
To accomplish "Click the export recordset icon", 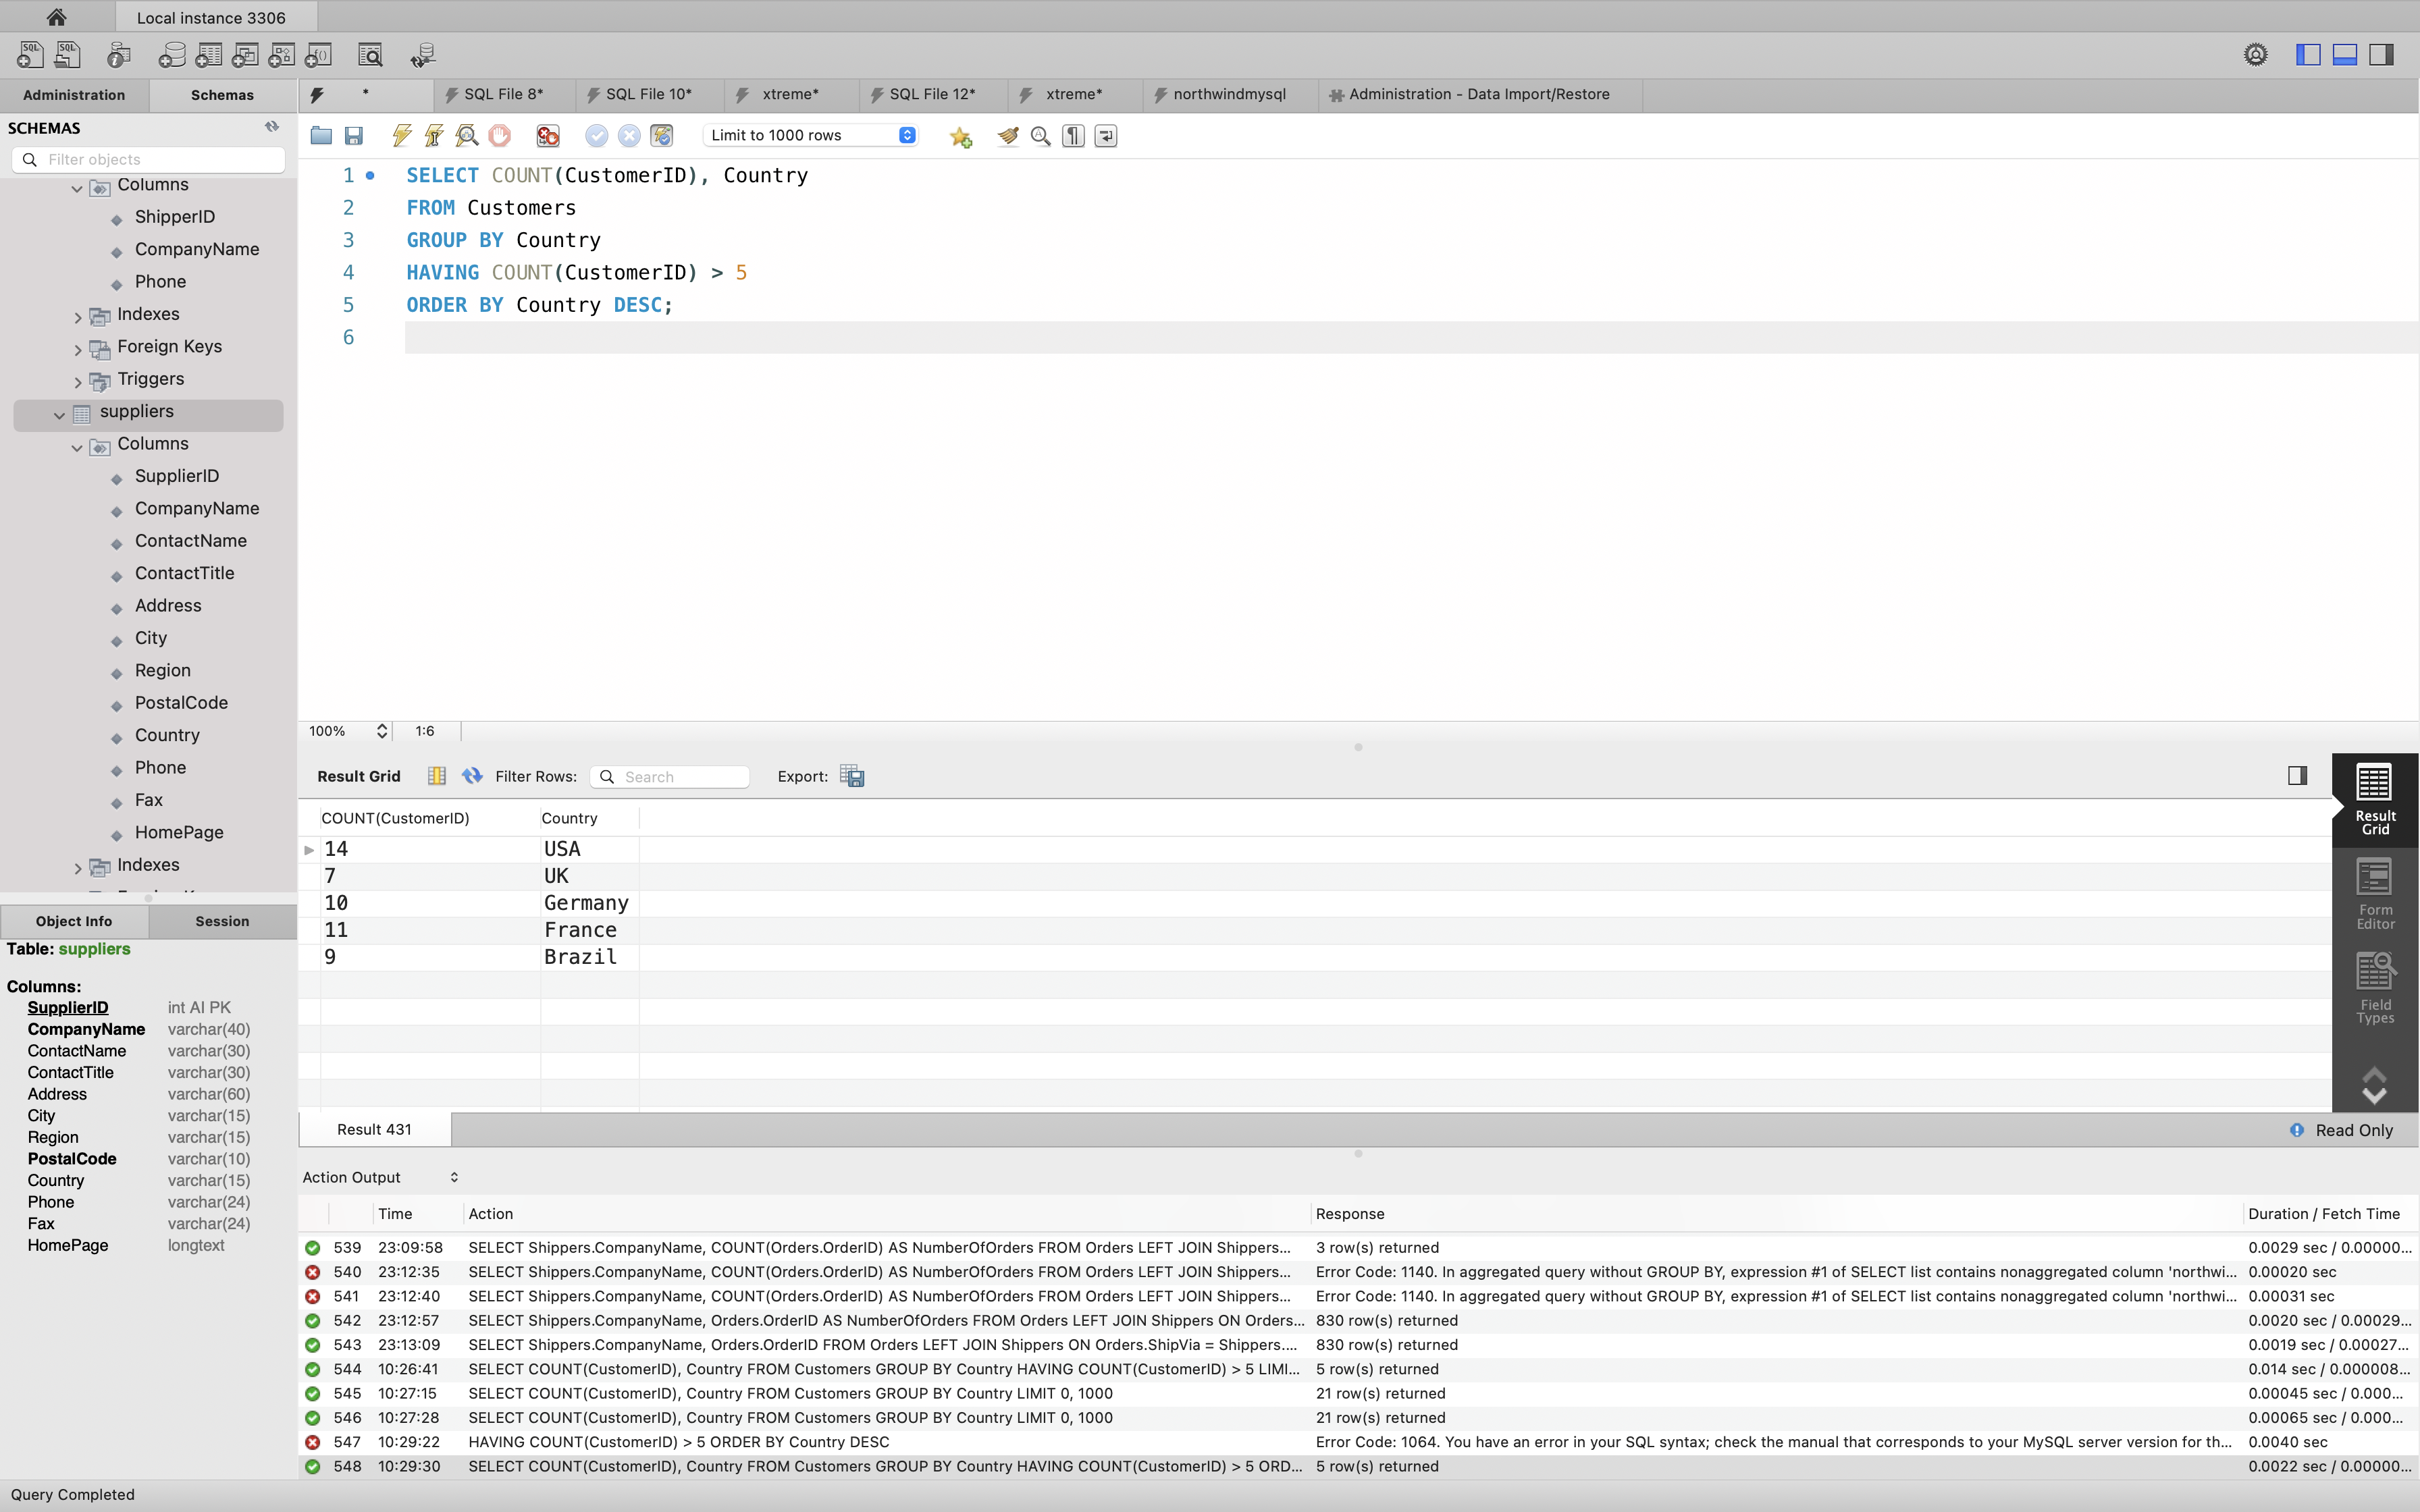I will [x=852, y=776].
